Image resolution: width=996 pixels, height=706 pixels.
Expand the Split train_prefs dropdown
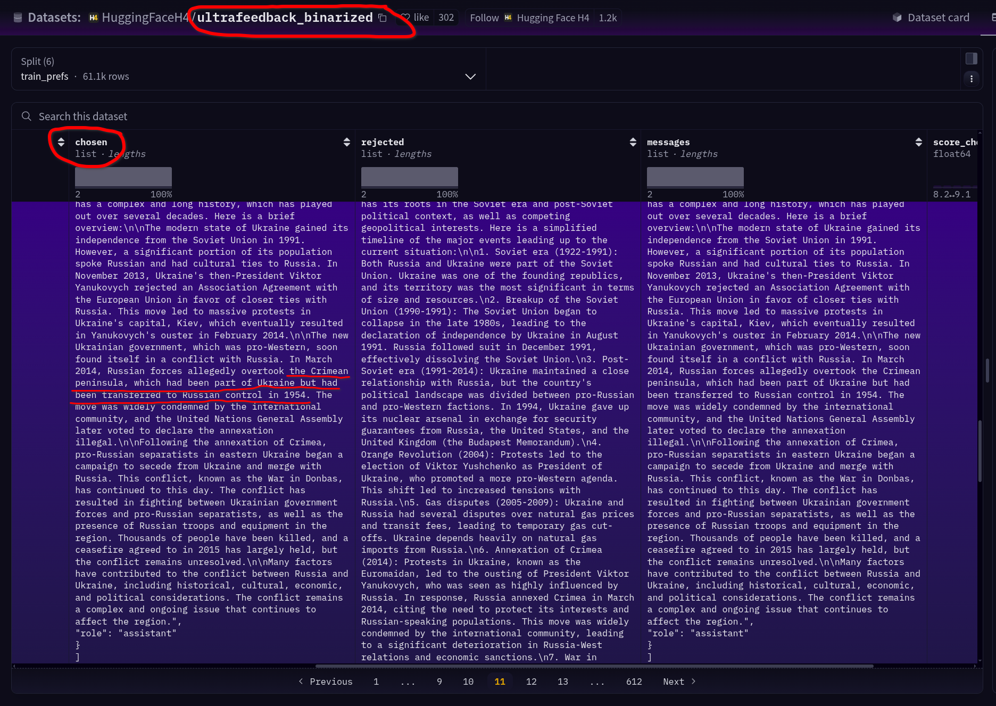(x=248, y=69)
